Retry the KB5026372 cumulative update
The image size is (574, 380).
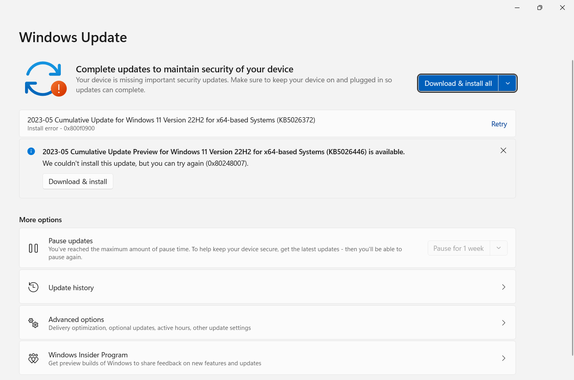[499, 124]
